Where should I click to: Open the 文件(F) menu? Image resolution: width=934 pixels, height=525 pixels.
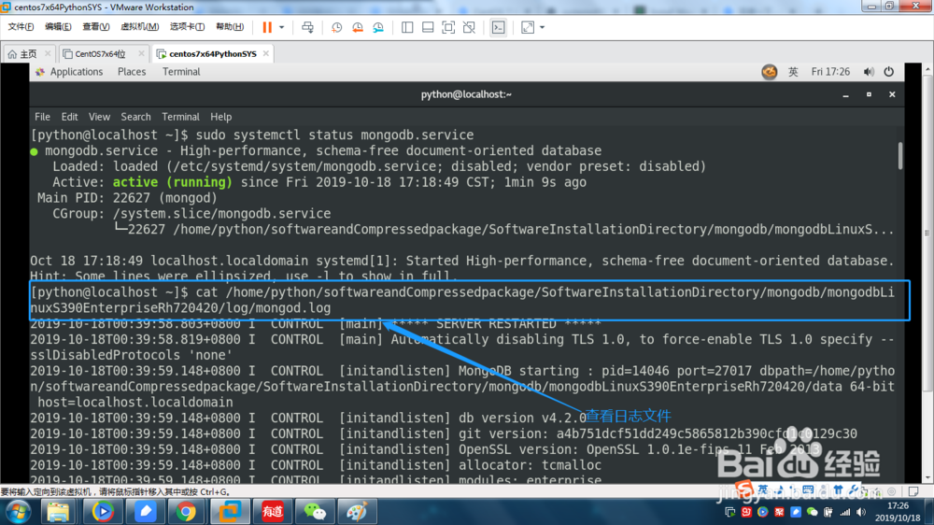coord(21,27)
